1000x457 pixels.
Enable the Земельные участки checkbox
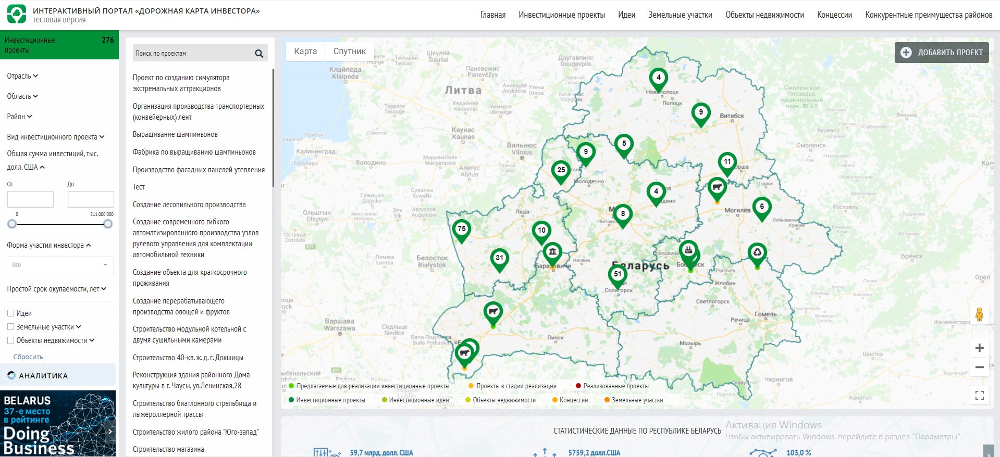(10, 327)
